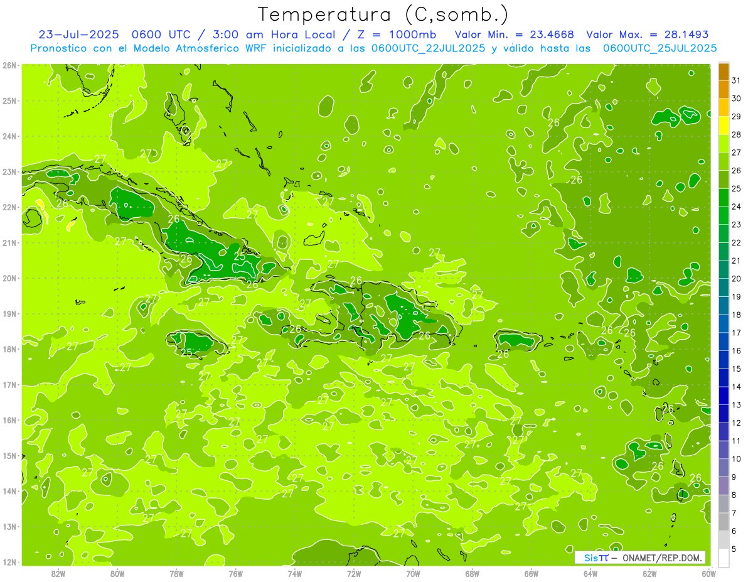This screenshot has height=582, width=753.
Task: Click the "14N" latitude axis label
Action: pos(9,491)
